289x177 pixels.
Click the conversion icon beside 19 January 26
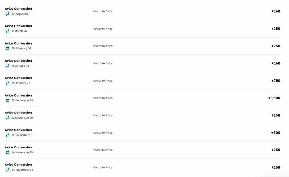[x=7, y=66]
